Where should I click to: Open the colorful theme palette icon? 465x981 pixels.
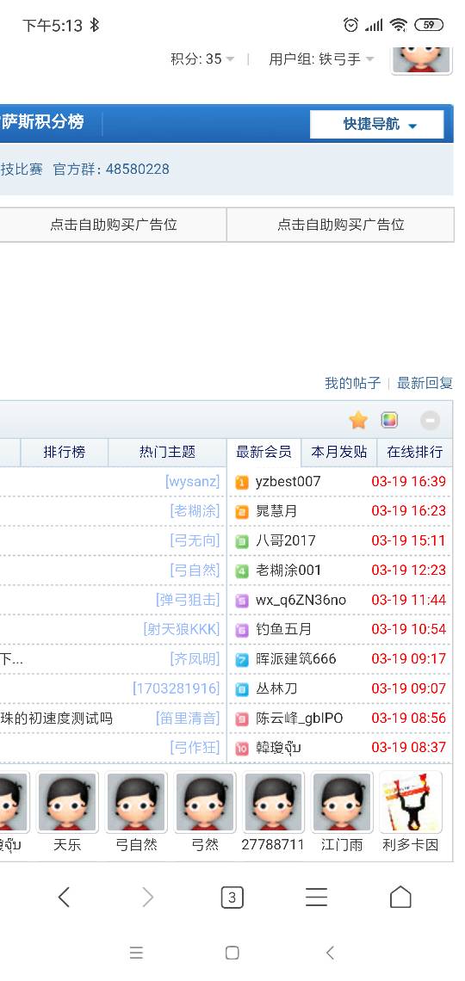[389, 420]
